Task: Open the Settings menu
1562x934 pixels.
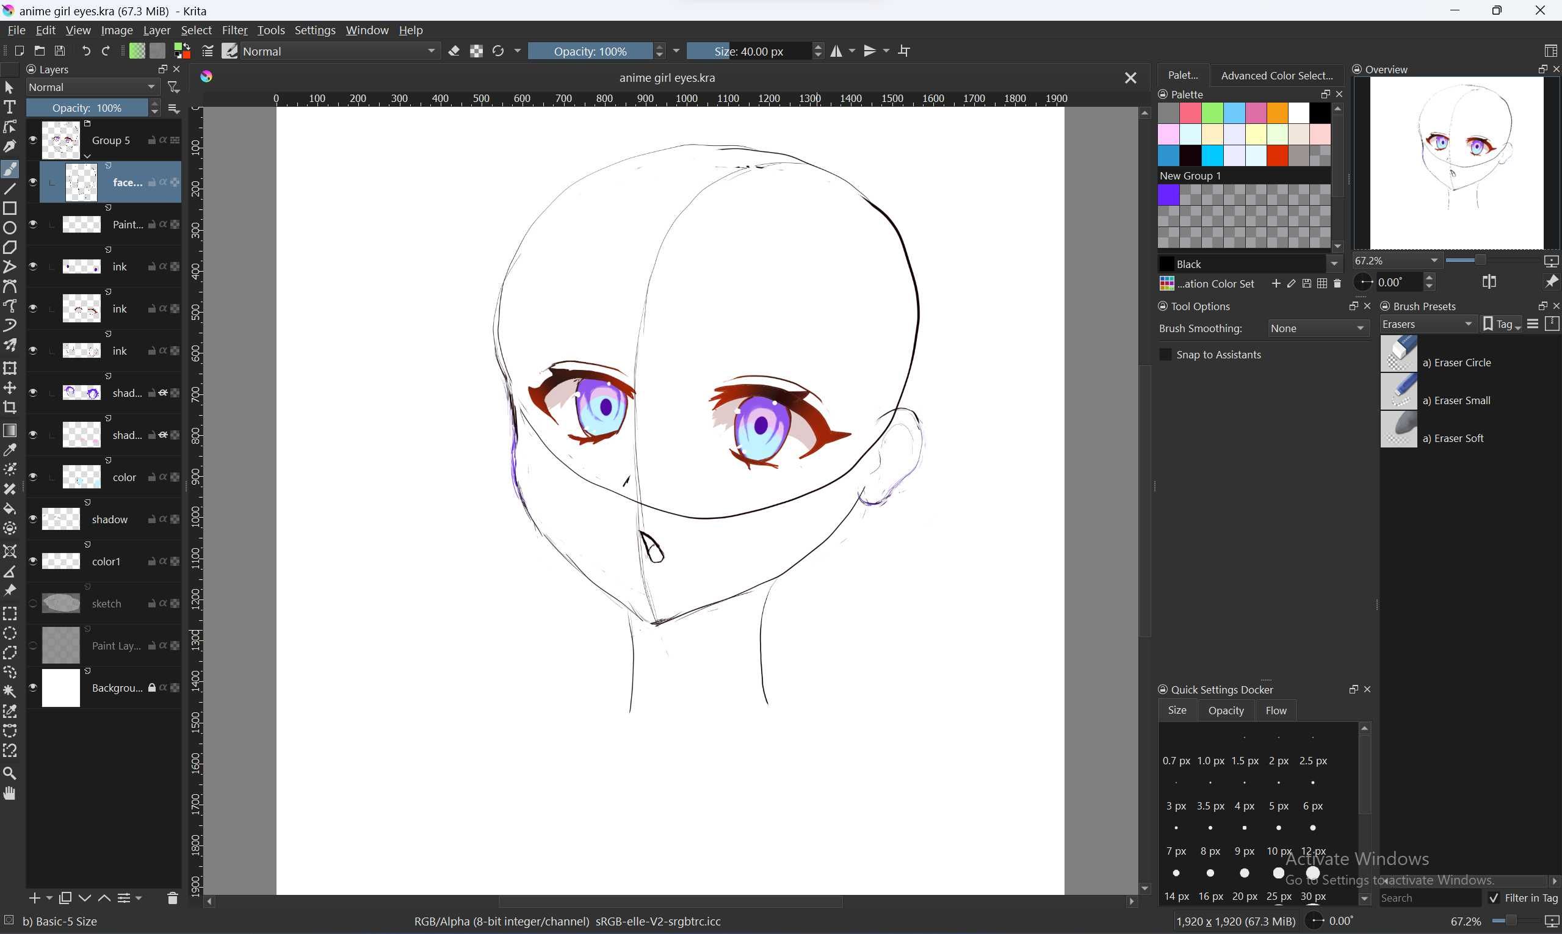Action: point(315,30)
